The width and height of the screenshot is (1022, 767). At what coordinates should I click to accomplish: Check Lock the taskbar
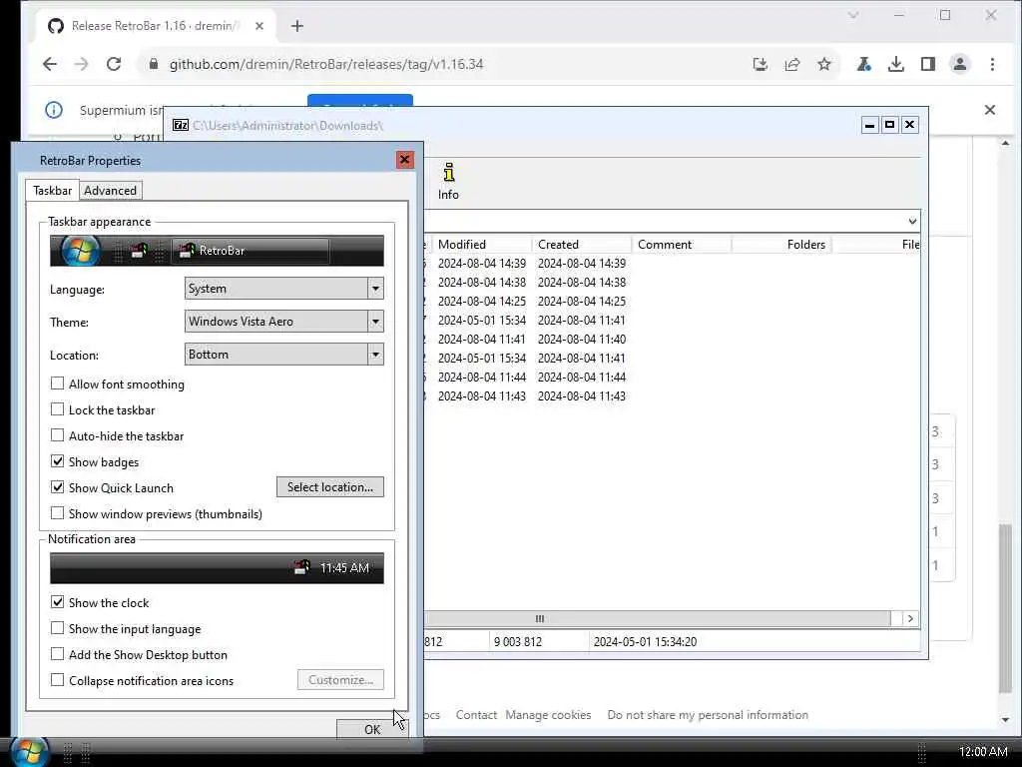pos(57,409)
